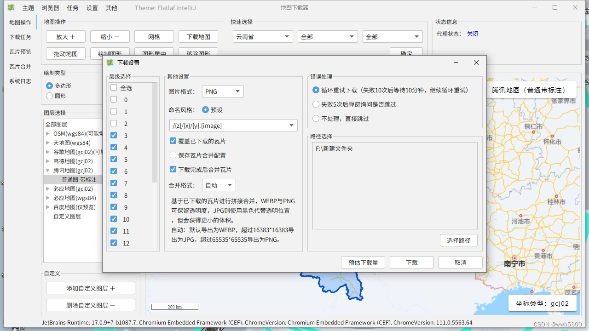Close the 下载设置 dialog
This screenshot has height=331, width=589.
pos(476,63)
